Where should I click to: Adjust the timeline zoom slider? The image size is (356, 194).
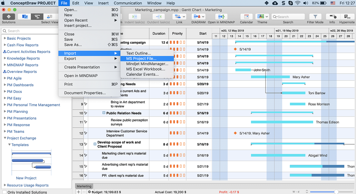click(336, 192)
